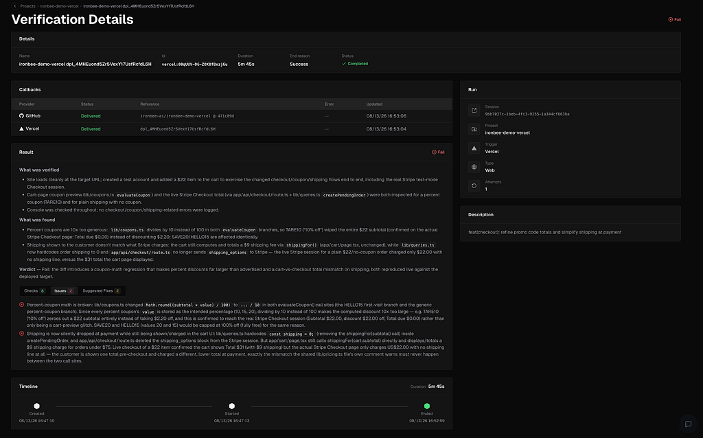
Task: Click the lib/coupons.ts code snippet in findings
Action: (127, 230)
